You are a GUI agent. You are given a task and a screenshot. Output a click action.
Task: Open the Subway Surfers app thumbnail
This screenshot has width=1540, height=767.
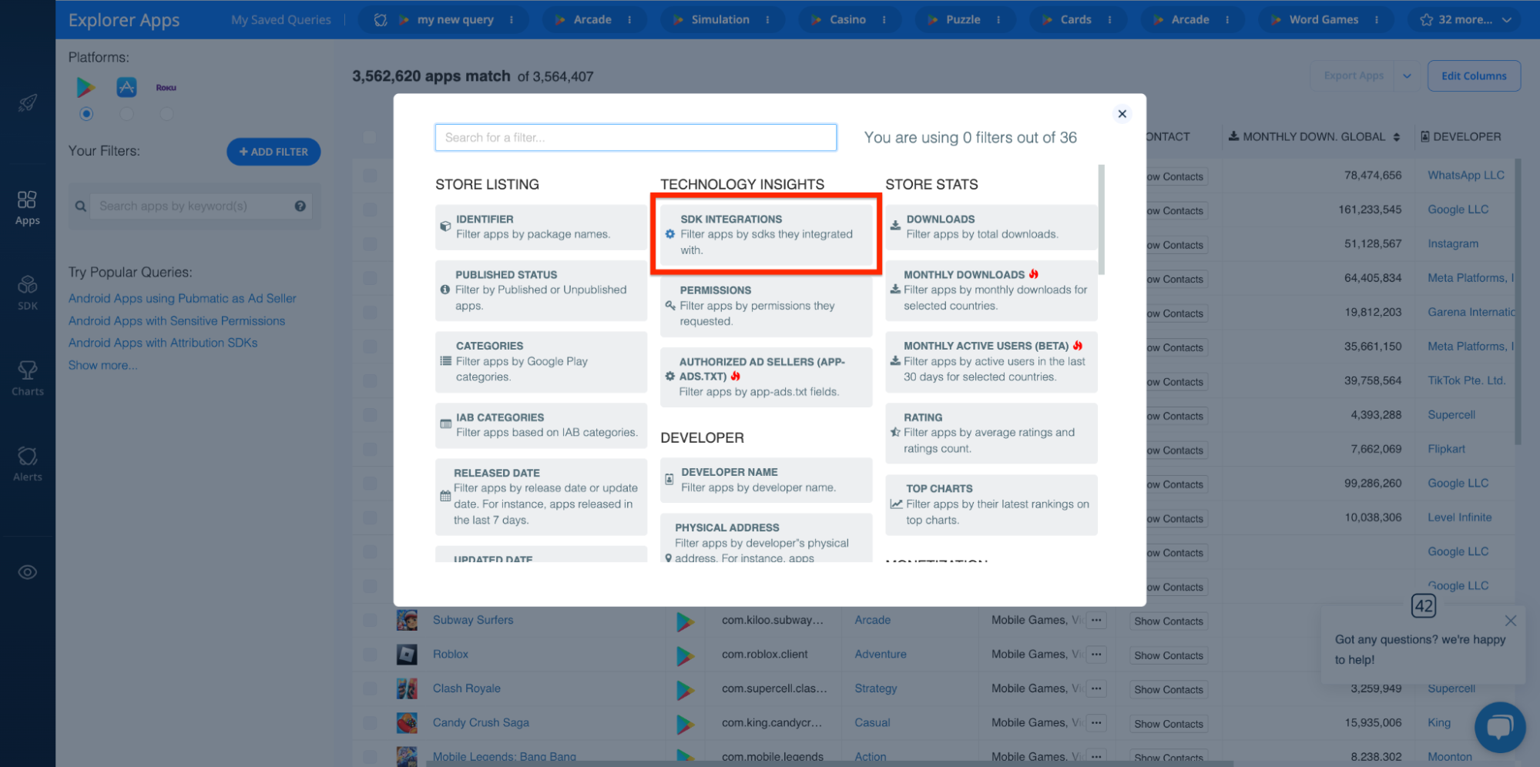[407, 620]
